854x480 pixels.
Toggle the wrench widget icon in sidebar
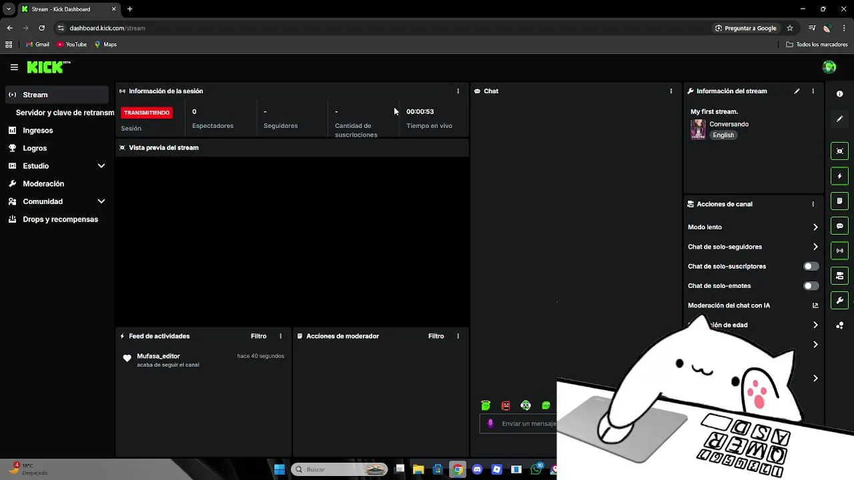(x=840, y=301)
